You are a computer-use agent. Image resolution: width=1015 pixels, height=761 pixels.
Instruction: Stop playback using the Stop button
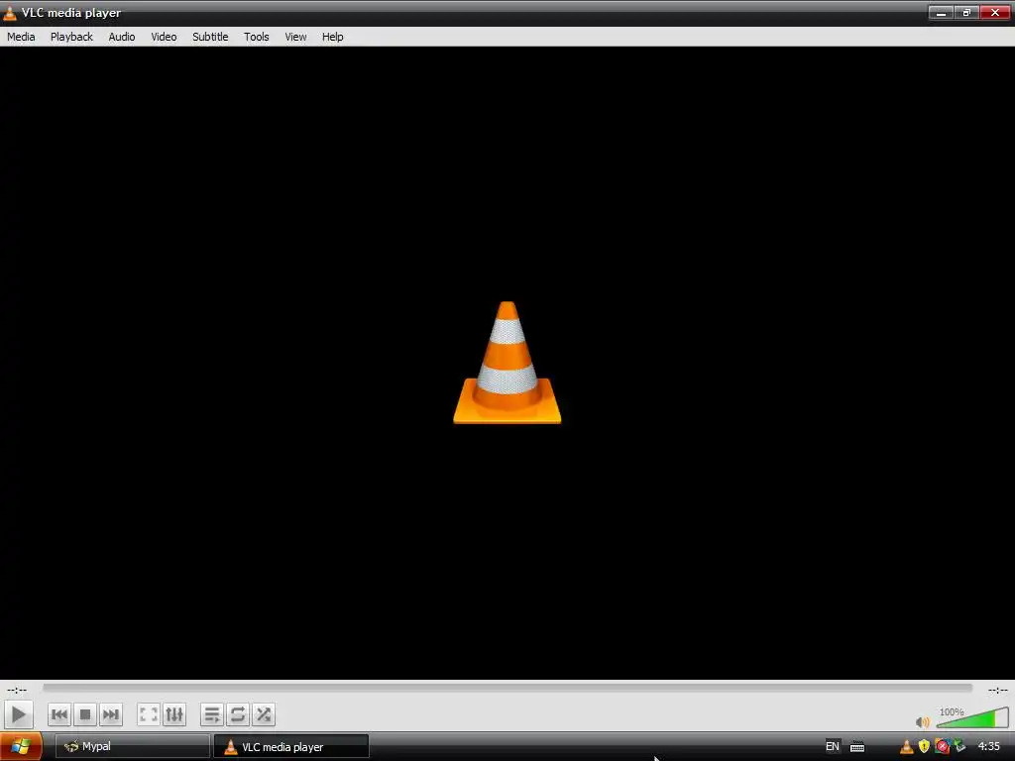tap(85, 715)
